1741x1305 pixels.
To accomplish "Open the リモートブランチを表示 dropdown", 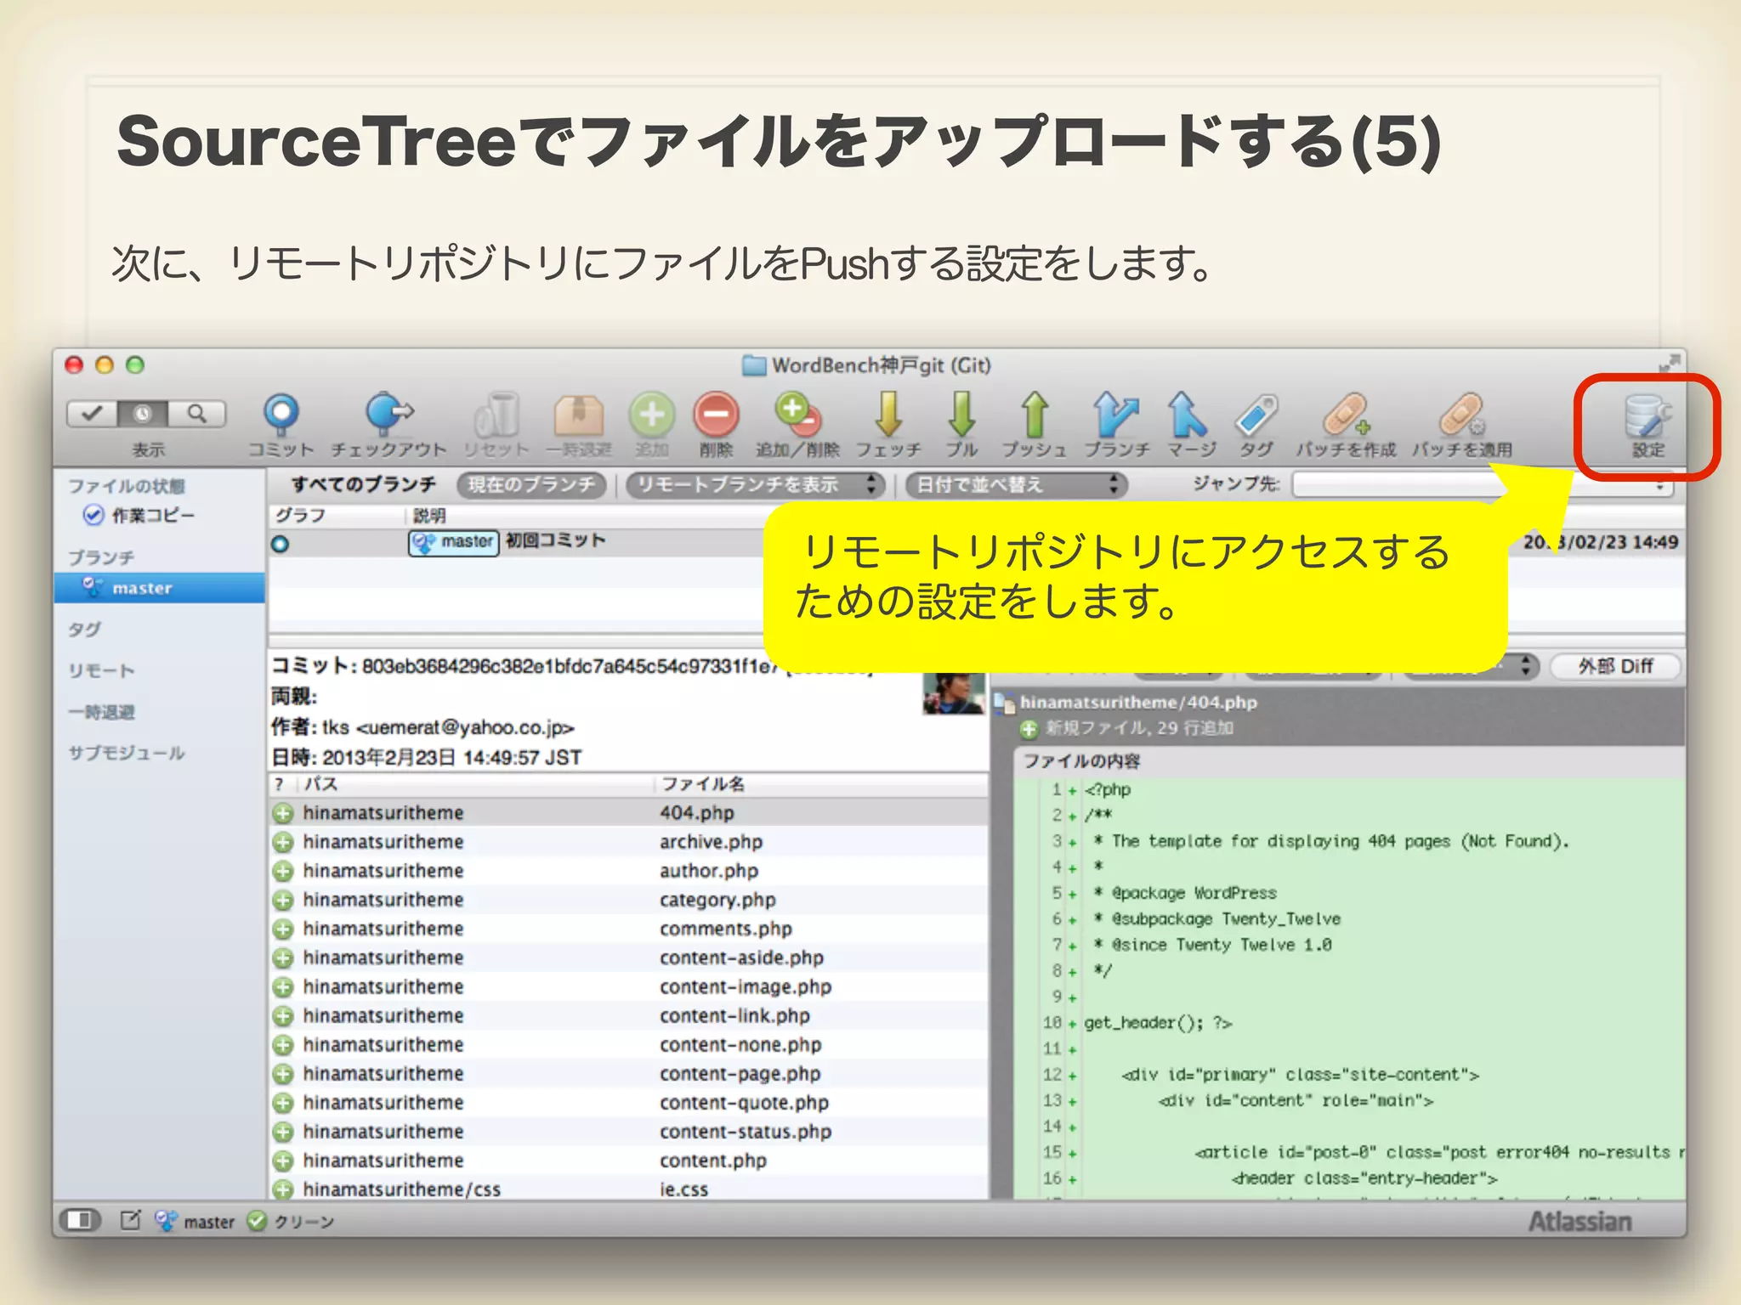I will coord(755,485).
